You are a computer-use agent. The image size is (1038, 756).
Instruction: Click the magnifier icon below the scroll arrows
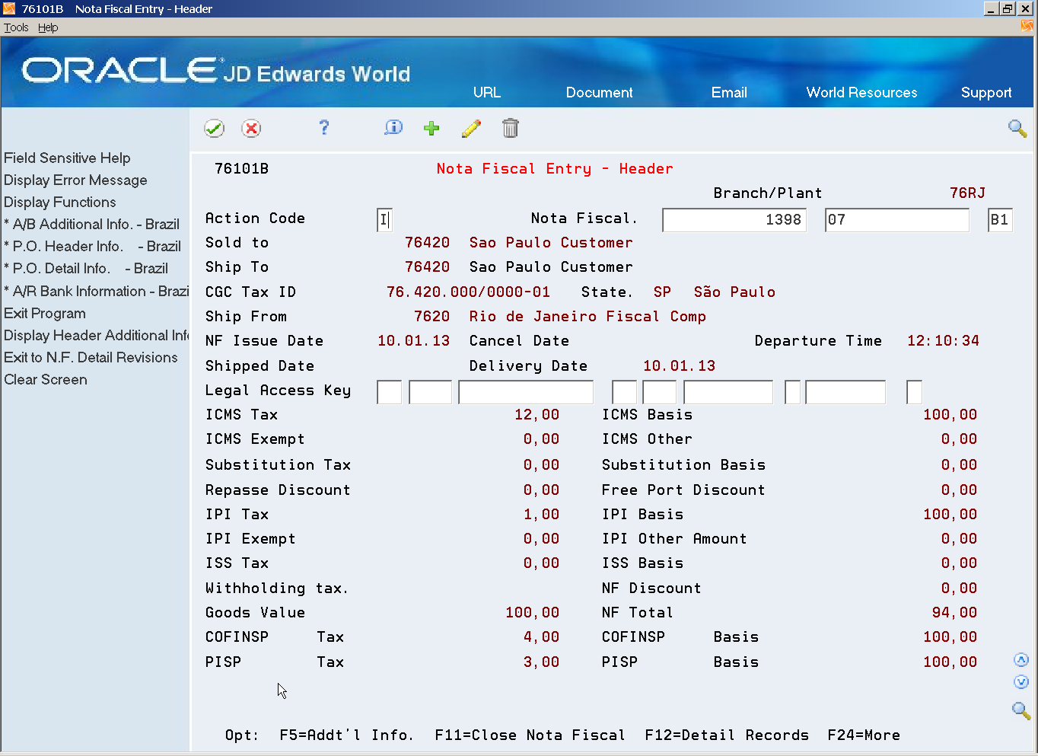tap(1021, 710)
